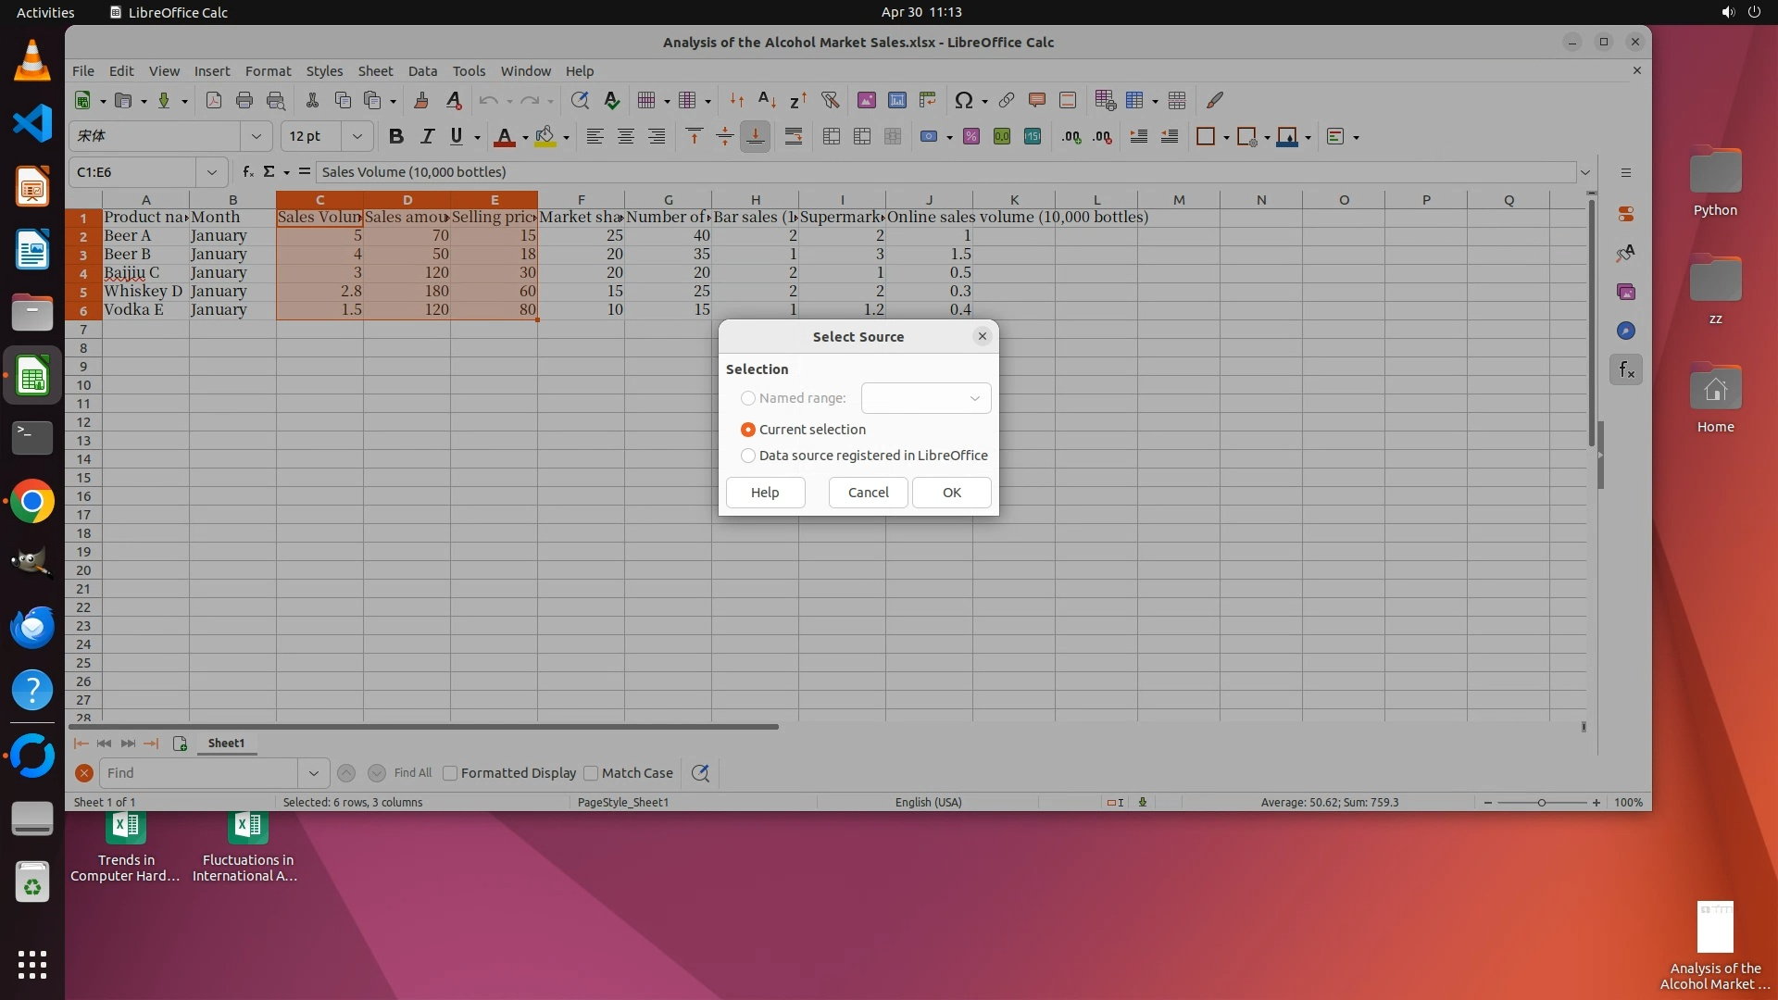Open the Functions sidebar panel icon
Viewport: 1778px width, 1000px height.
coord(1626,370)
